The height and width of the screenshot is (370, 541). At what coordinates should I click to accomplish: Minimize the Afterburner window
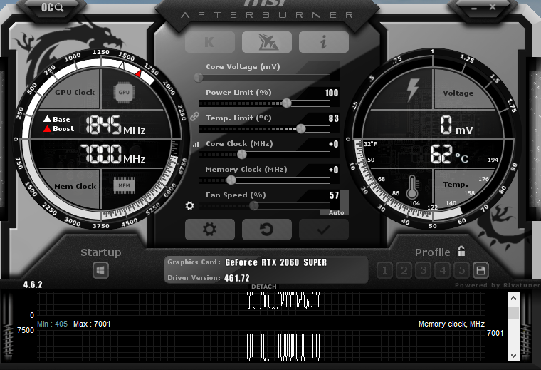click(x=474, y=8)
